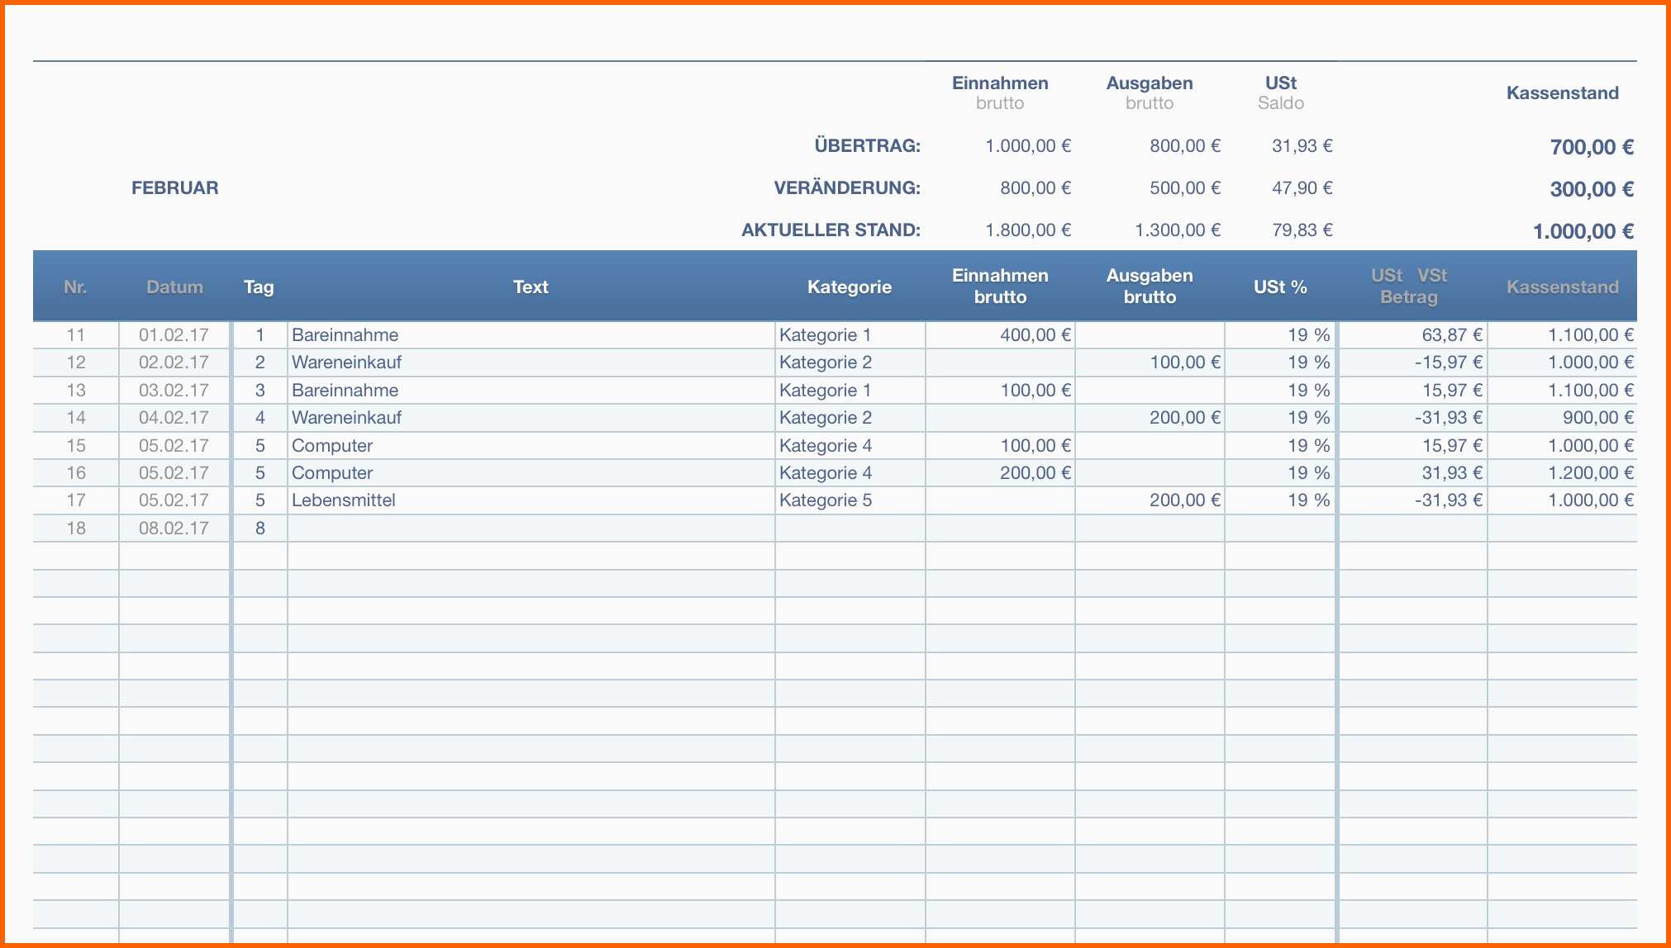This screenshot has width=1671, height=948.
Task: Click the 19 % cell in row 14
Action: tap(1308, 417)
